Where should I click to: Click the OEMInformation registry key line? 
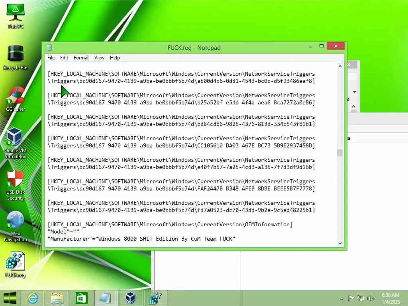pos(170,224)
